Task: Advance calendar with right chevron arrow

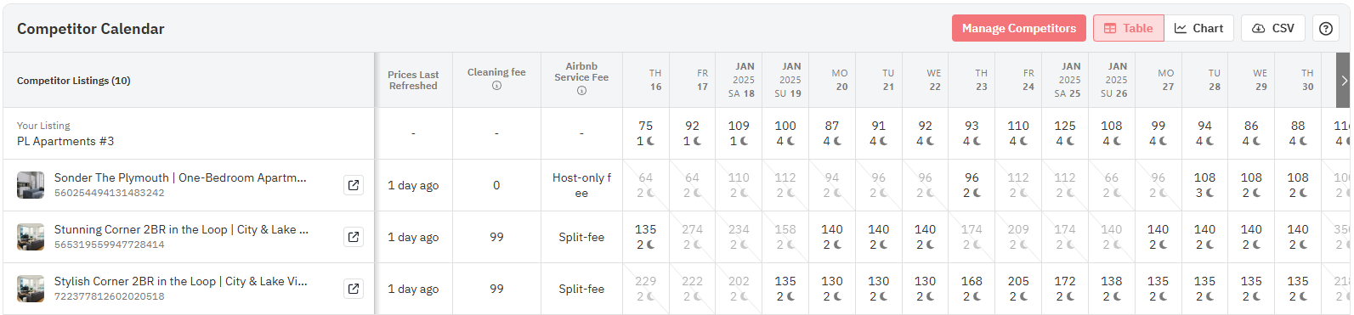Action: click(x=1344, y=81)
